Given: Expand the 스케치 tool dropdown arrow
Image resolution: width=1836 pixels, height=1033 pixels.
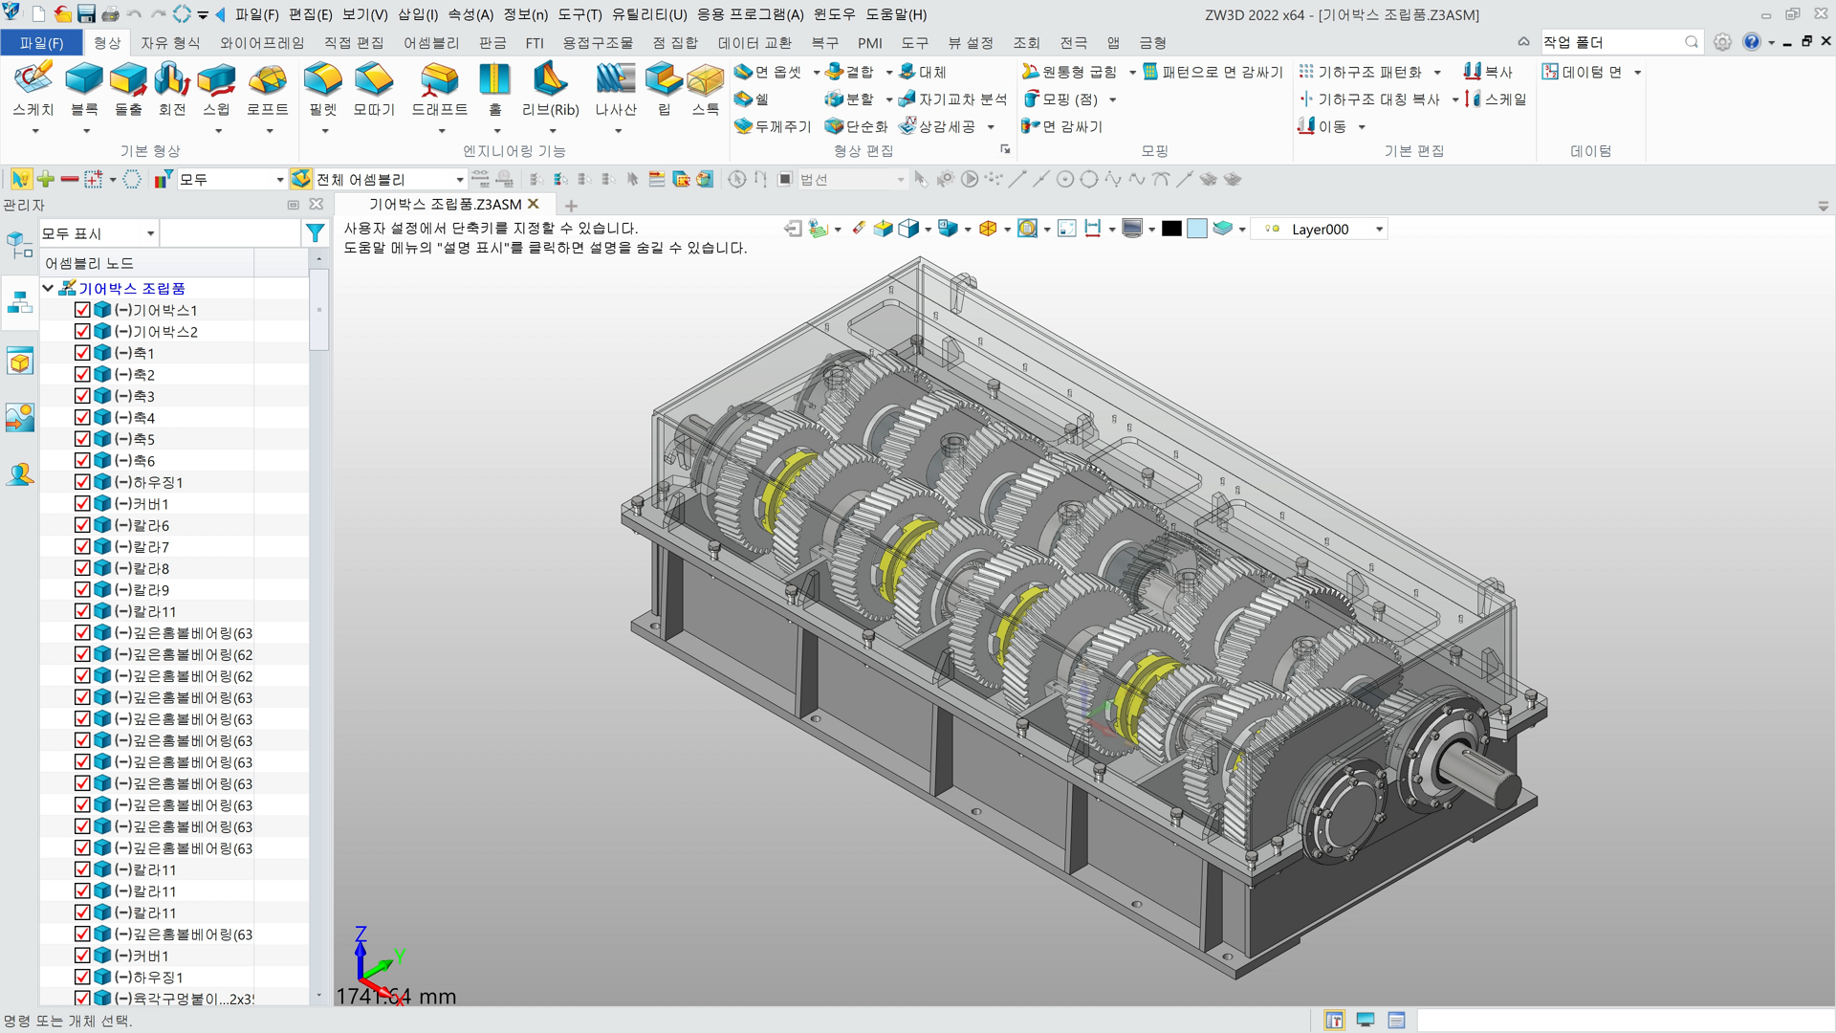Looking at the screenshot, I should tap(35, 131).
